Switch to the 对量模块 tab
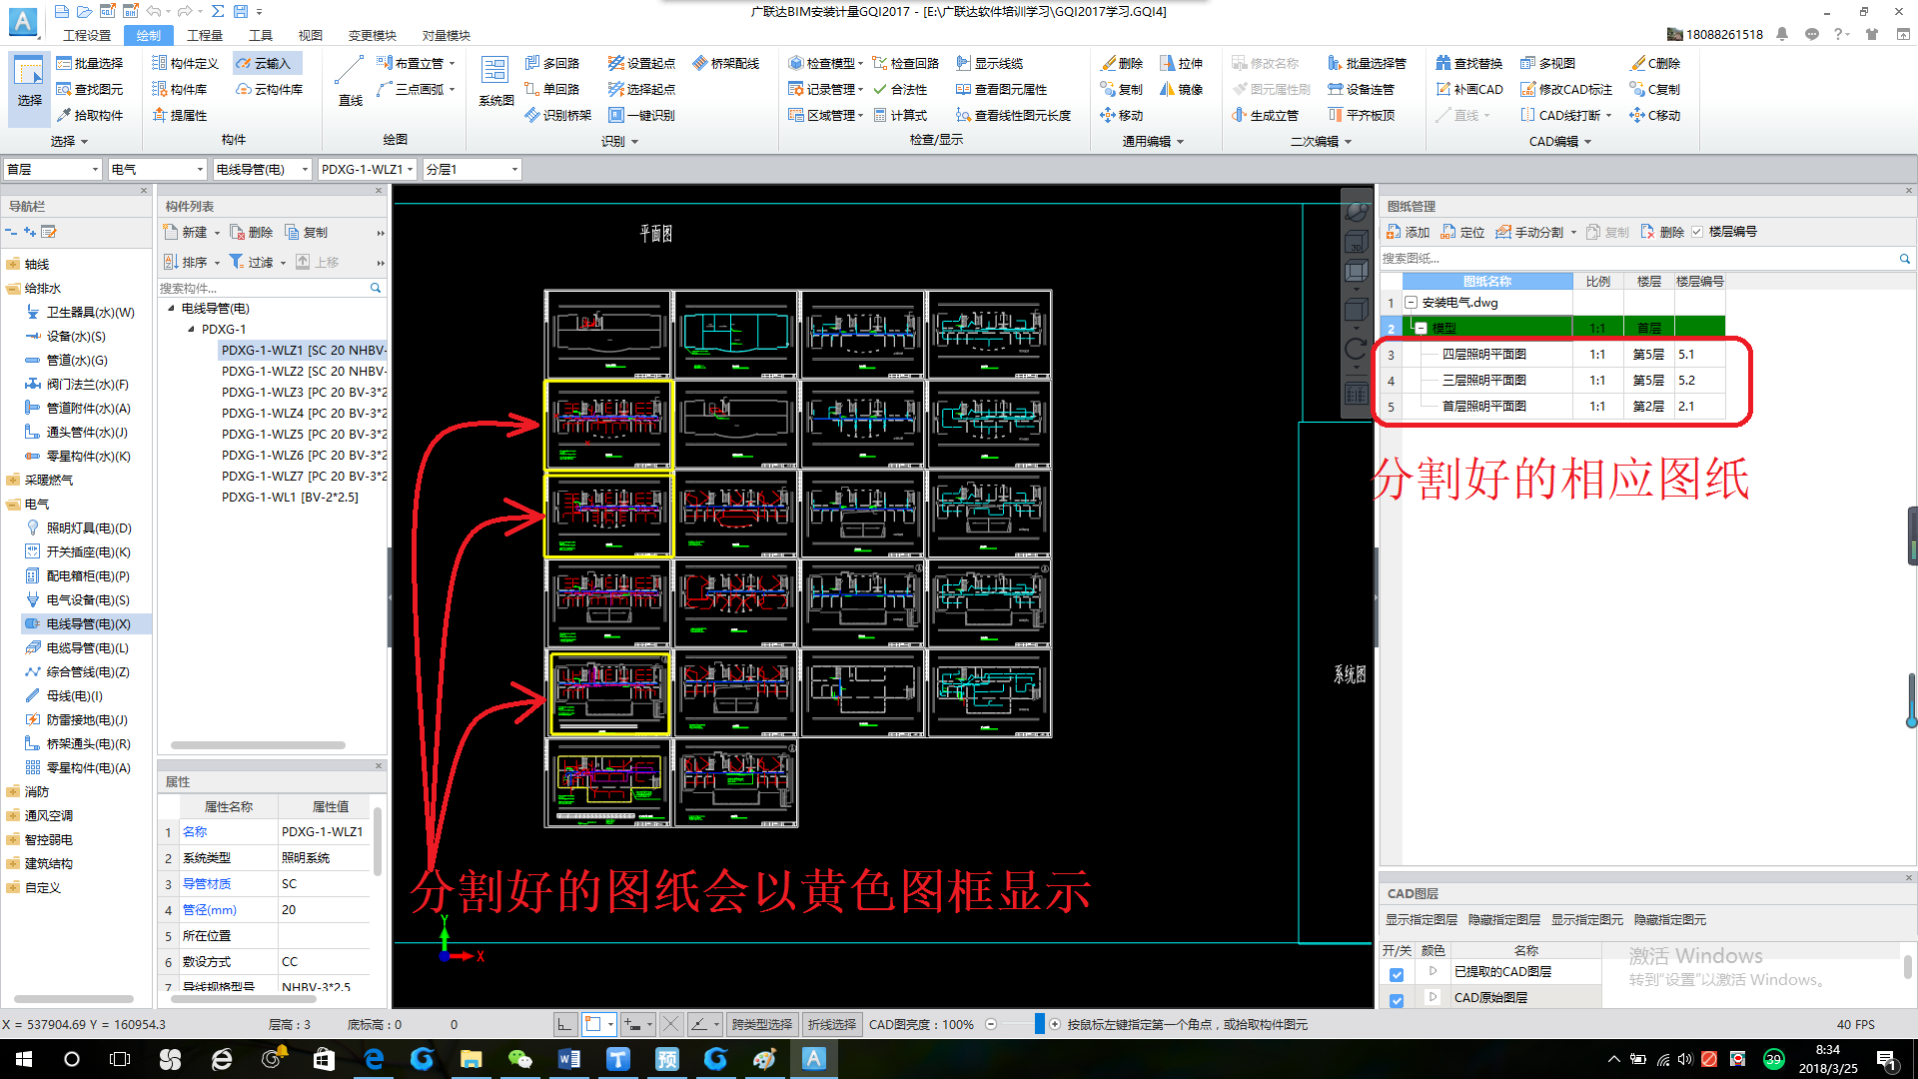The width and height of the screenshot is (1918, 1079). coord(446,35)
